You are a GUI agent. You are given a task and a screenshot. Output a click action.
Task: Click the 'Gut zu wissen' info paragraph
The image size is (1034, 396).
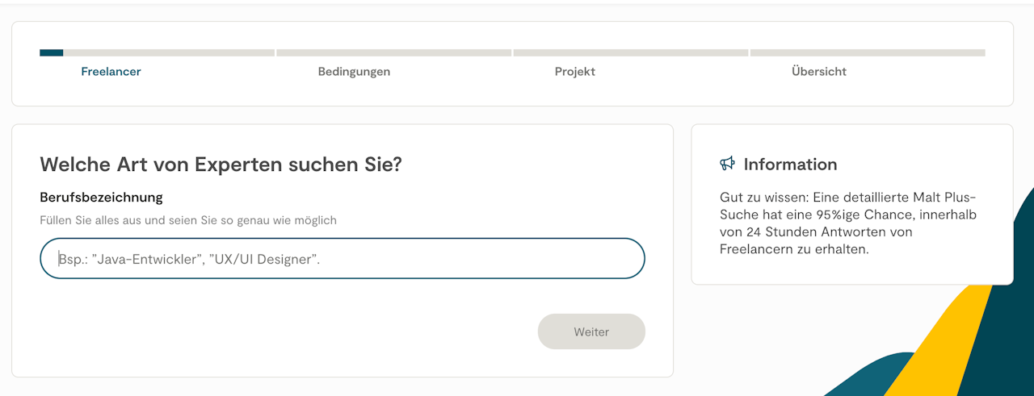point(848,223)
